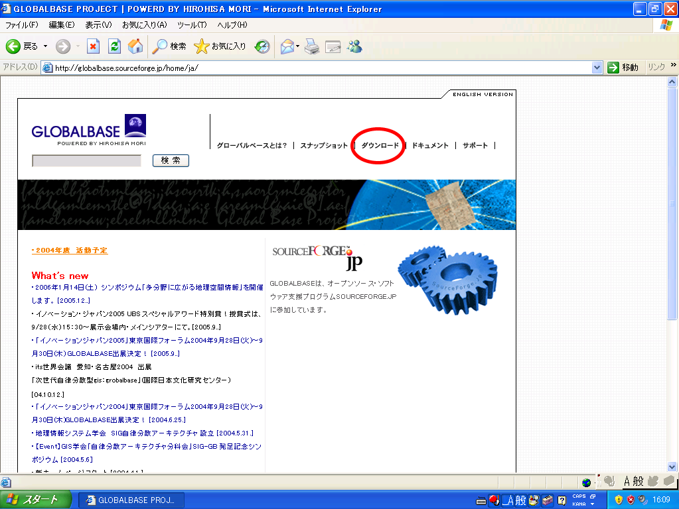Viewport: 679px width, 509px height.
Task: Open dropdown next to Forward button
Action: pos(78,46)
